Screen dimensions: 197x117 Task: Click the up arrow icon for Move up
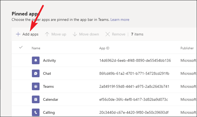[47, 34]
